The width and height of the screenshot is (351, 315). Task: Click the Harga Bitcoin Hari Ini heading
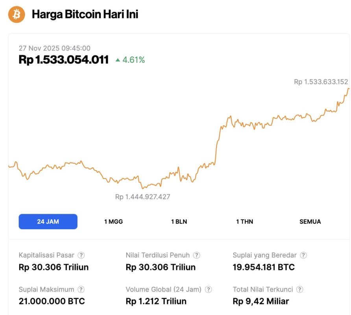pyautogui.click(x=85, y=15)
